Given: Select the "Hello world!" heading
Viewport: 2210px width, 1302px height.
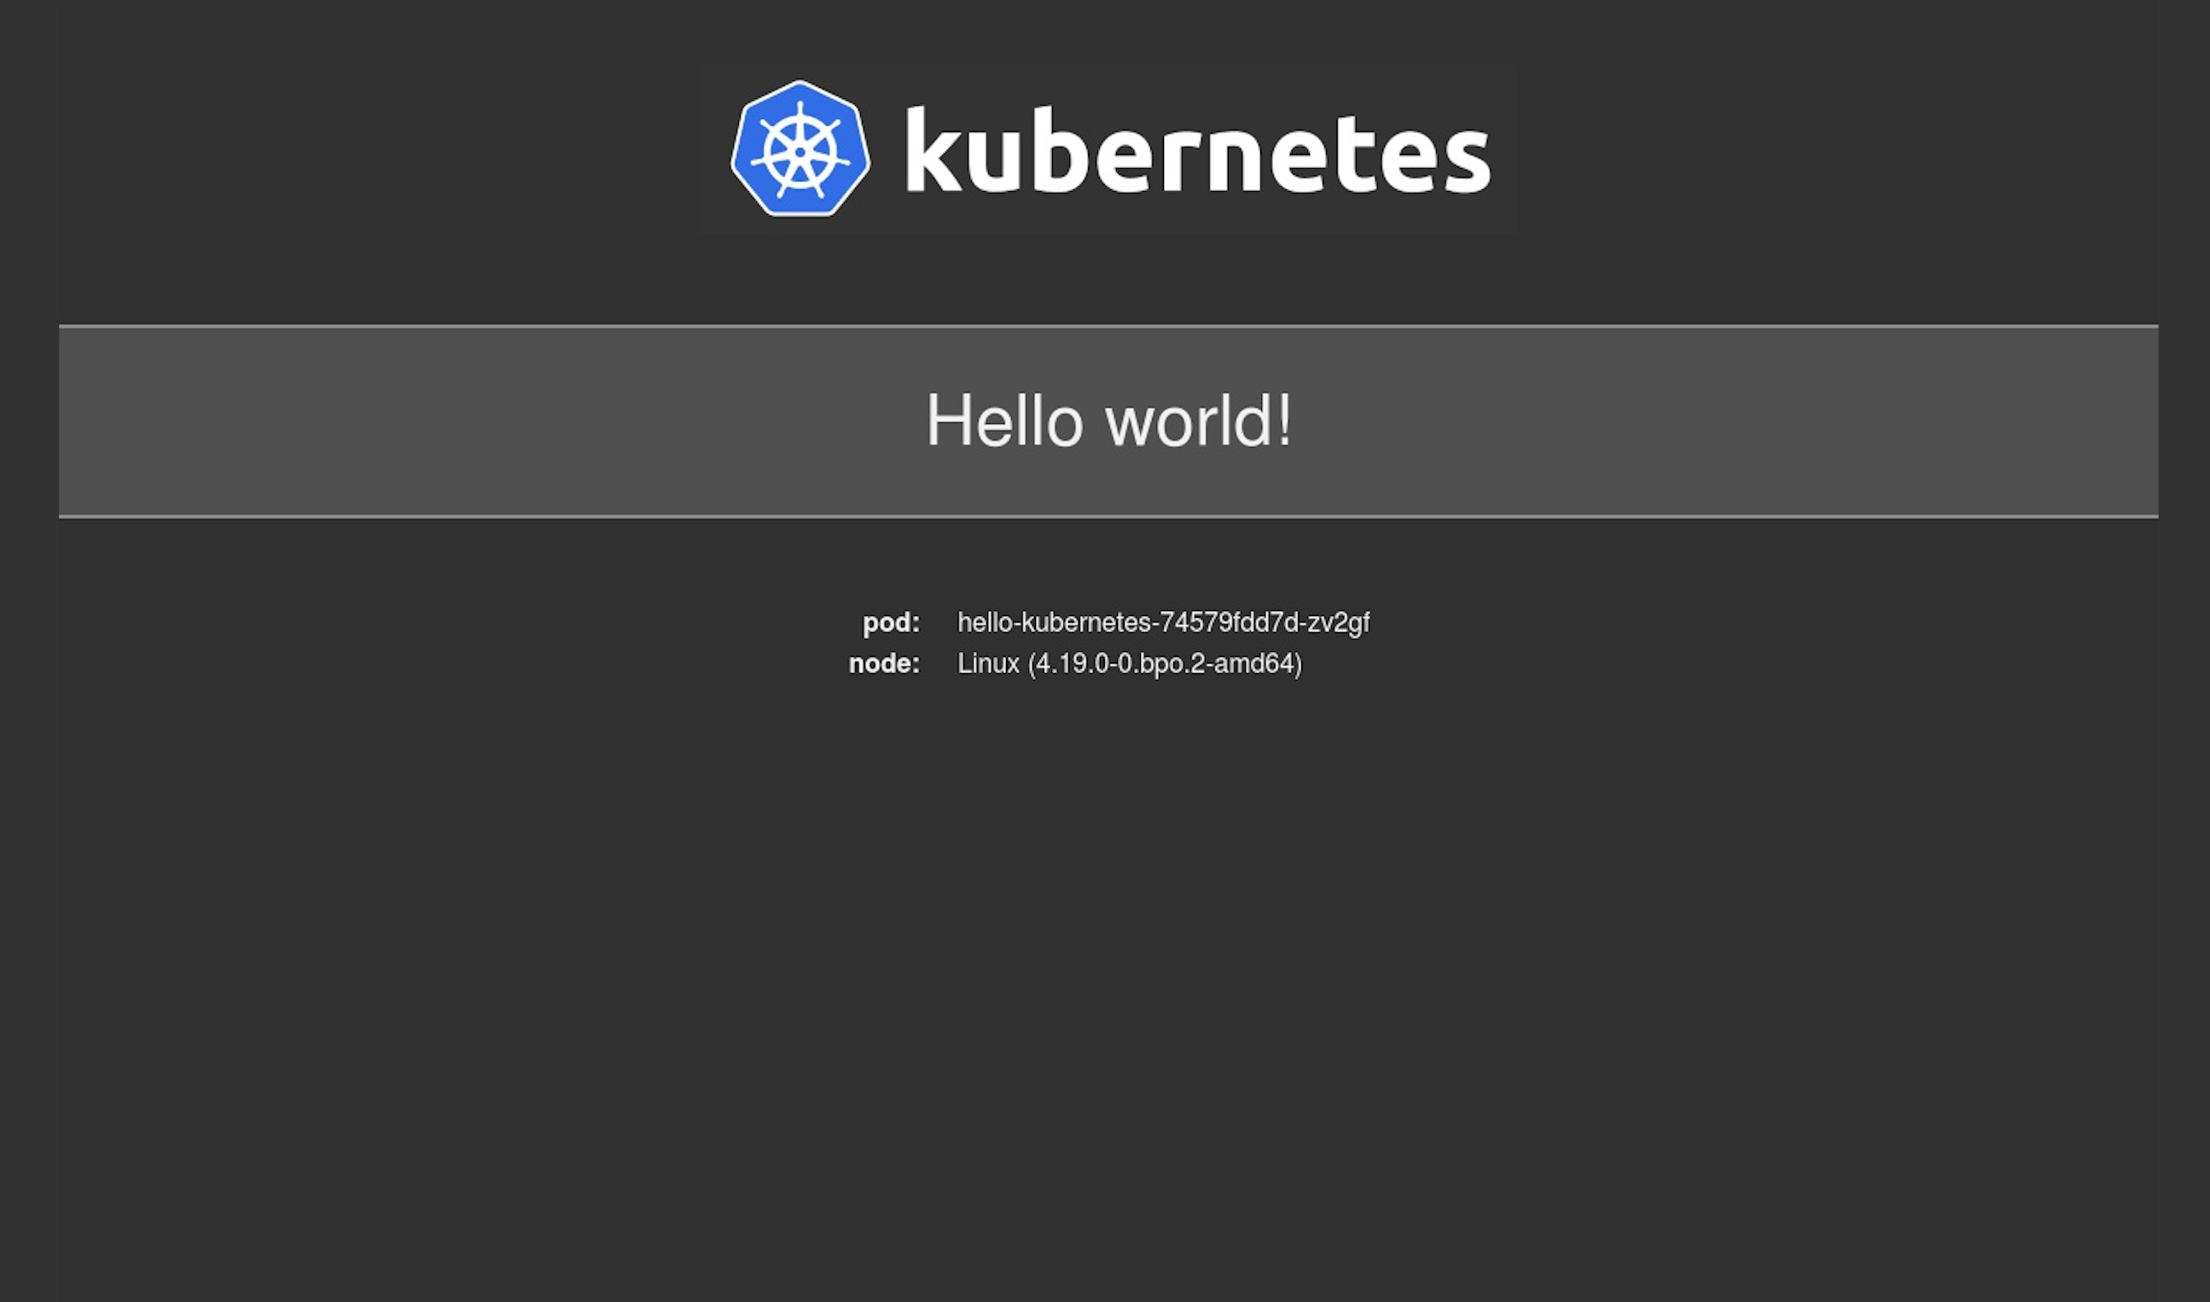Looking at the screenshot, I should [1109, 421].
